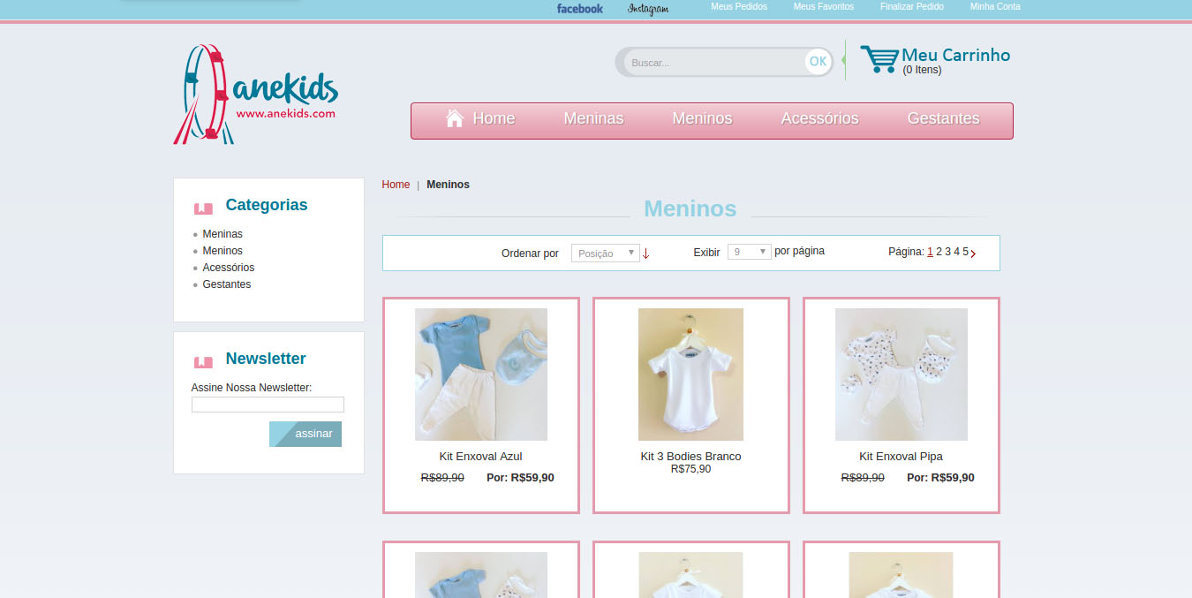Image resolution: width=1192 pixels, height=598 pixels.
Task: Toggle sort direction arrow
Action: pyautogui.click(x=646, y=254)
